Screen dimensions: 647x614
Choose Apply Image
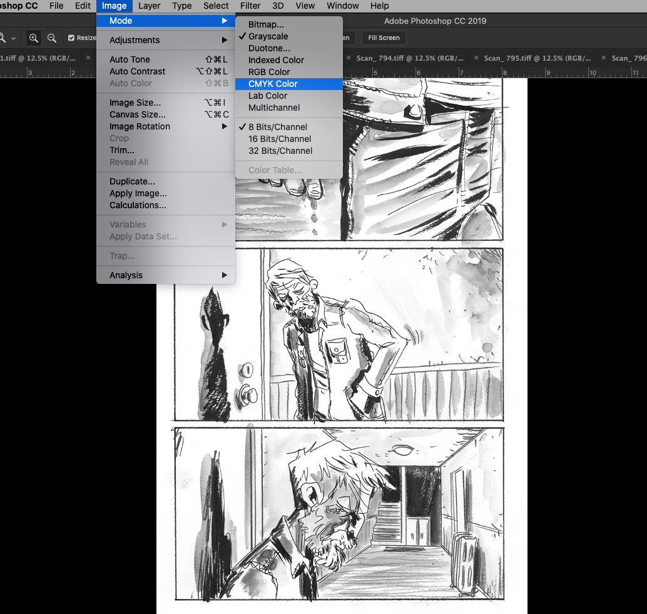point(166,193)
